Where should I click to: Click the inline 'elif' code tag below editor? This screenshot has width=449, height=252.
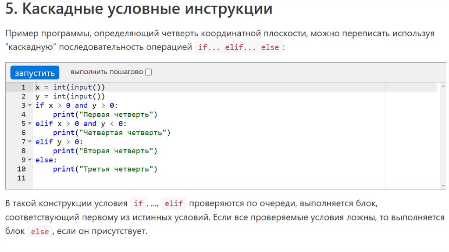pos(174,204)
